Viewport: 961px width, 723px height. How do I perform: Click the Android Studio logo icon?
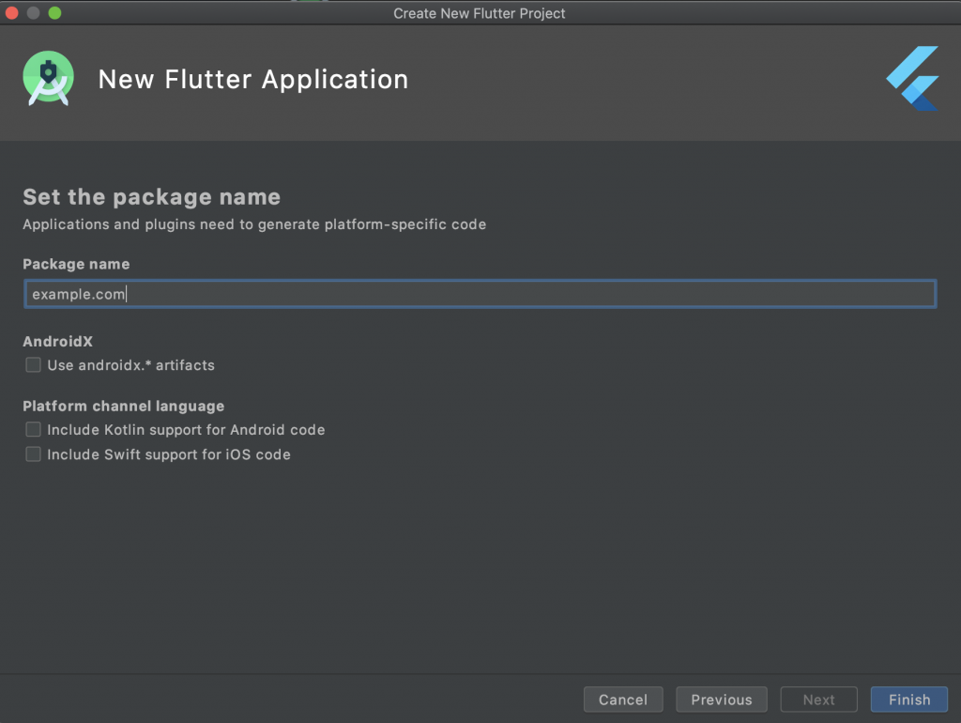pyautogui.click(x=49, y=79)
